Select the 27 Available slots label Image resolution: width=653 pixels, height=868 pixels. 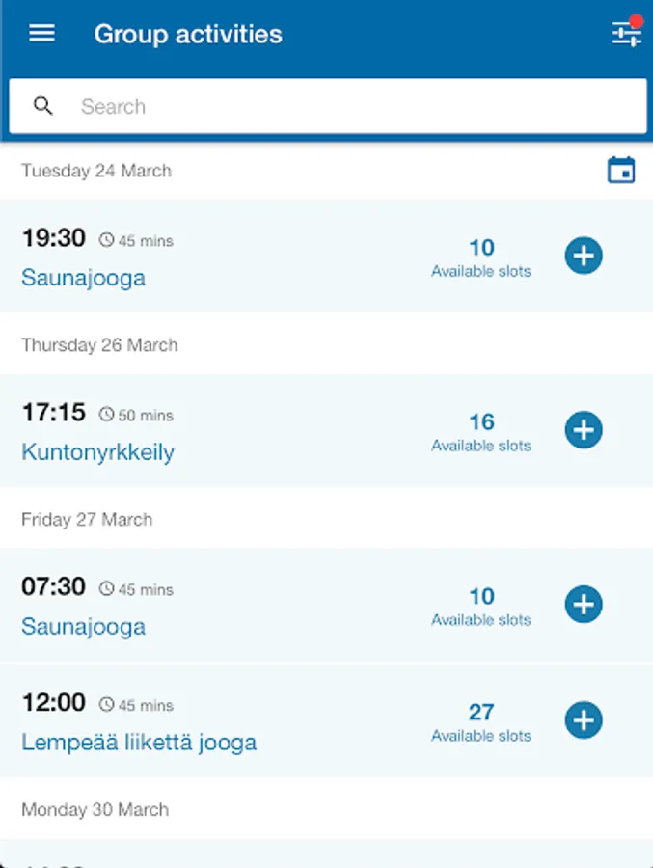pyautogui.click(x=481, y=721)
